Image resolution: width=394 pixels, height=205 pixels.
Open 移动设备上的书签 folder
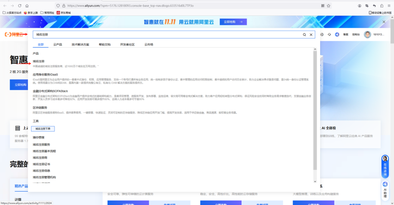tap(380, 13)
